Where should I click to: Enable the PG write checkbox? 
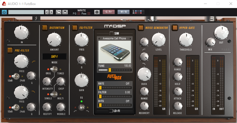pyautogui.click(x=79, y=14)
